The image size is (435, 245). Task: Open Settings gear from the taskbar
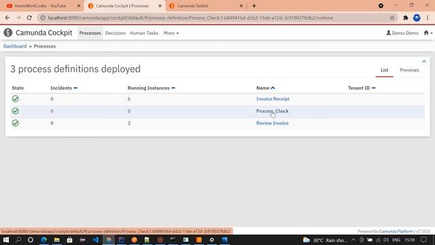click(x=211, y=240)
